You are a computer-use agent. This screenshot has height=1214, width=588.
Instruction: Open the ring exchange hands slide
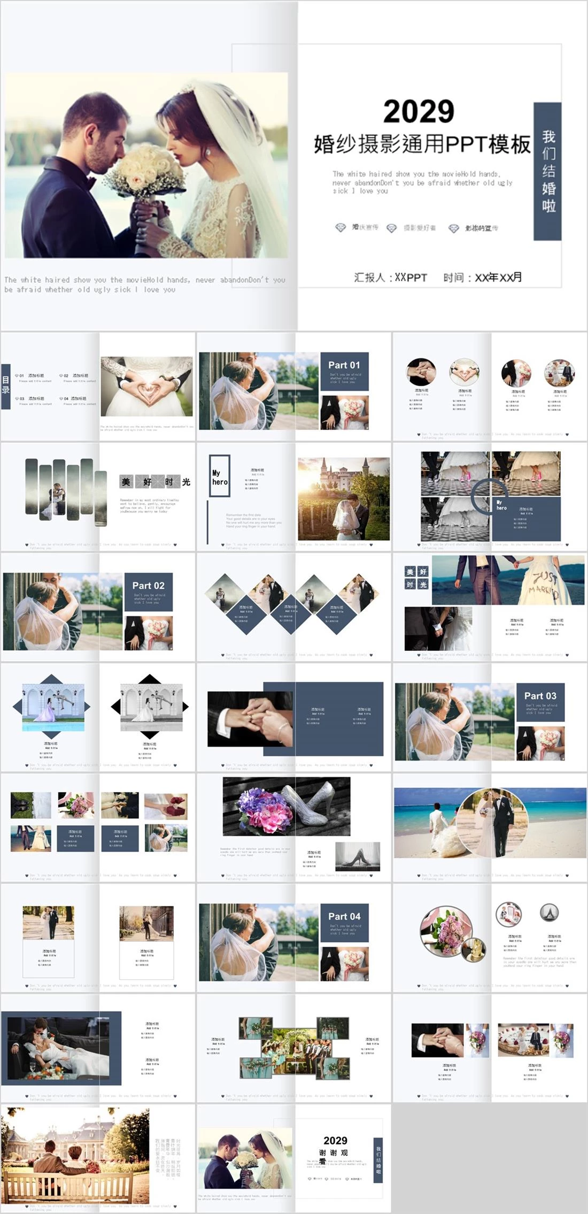pos(294,717)
